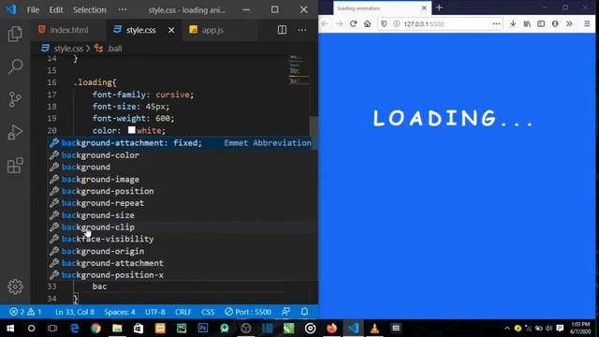The width and height of the screenshot is (599, 337).
Task: Open Photoshop from the taskbar
Action: pyautogui.click(x=203, y=329)
